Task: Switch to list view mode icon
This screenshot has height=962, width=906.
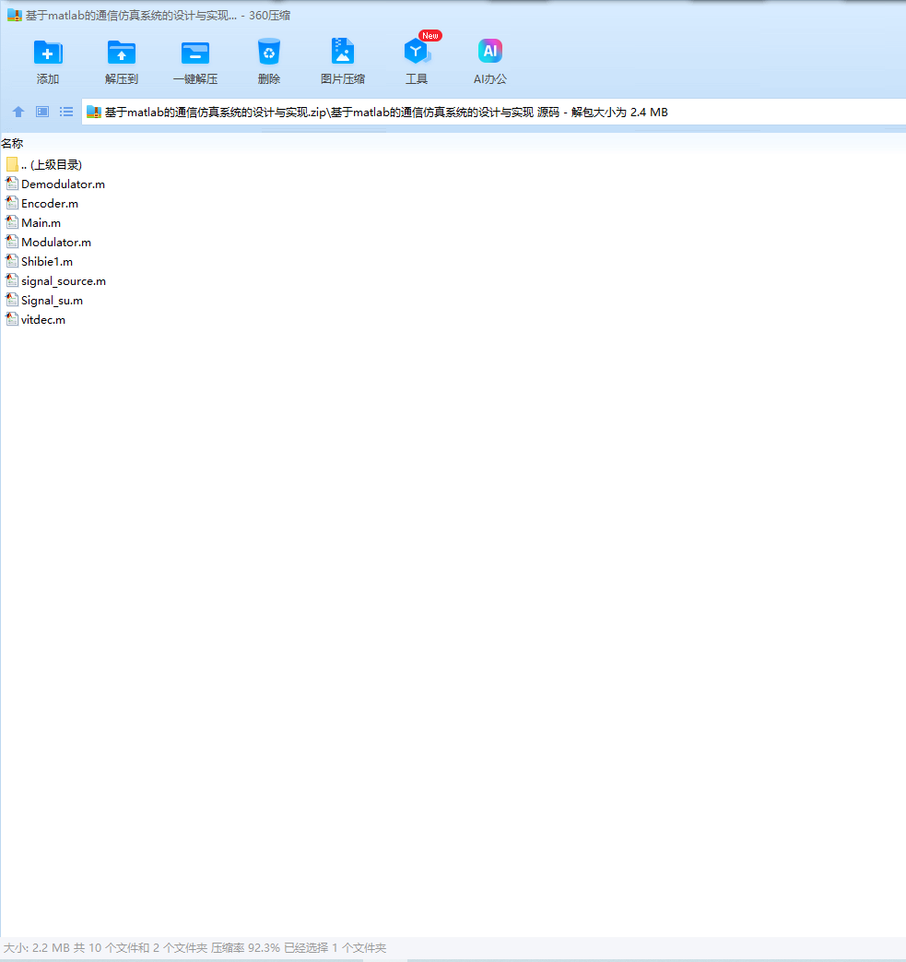Action: pos(66,112)
